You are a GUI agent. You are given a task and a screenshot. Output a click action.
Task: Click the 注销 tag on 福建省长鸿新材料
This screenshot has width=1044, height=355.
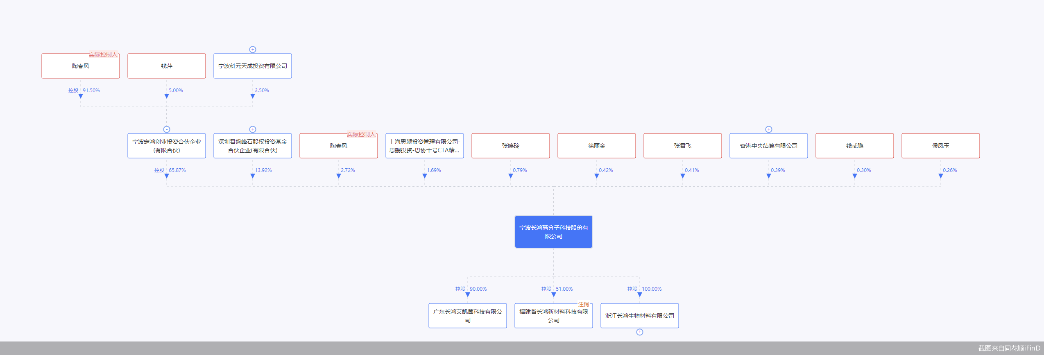[x=584, y=305]
